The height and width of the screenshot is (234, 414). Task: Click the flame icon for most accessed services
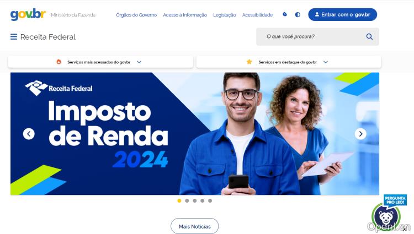59,62
